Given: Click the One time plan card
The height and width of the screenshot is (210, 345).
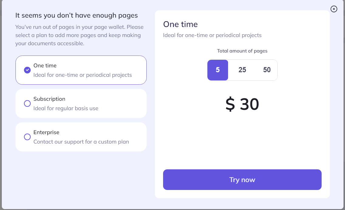Looking at the screenshot, I should [81, 70].
